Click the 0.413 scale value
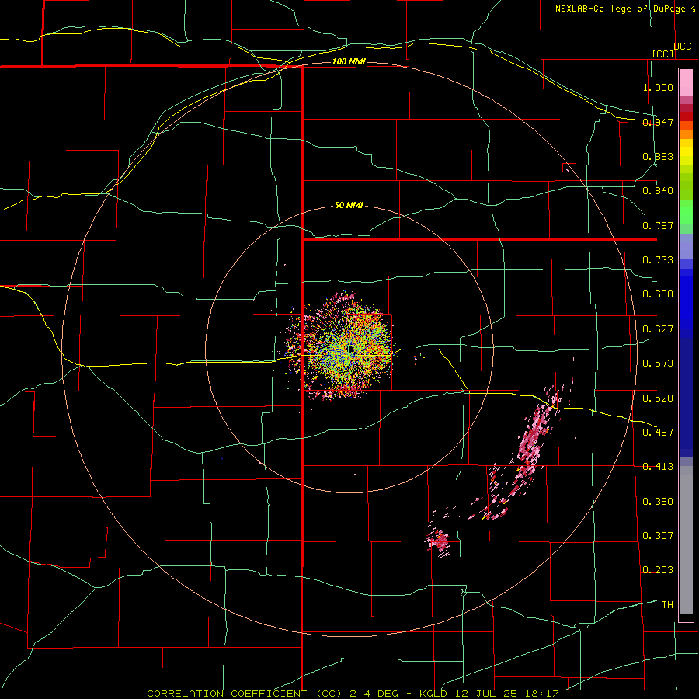The image size is (699, 699). coord(658,467)
